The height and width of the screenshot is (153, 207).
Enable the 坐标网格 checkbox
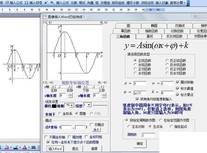pos(86,137)
